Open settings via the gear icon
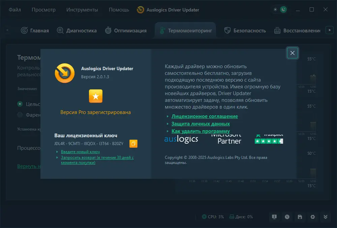Screen dimensions: 337x228 [313, 217]
